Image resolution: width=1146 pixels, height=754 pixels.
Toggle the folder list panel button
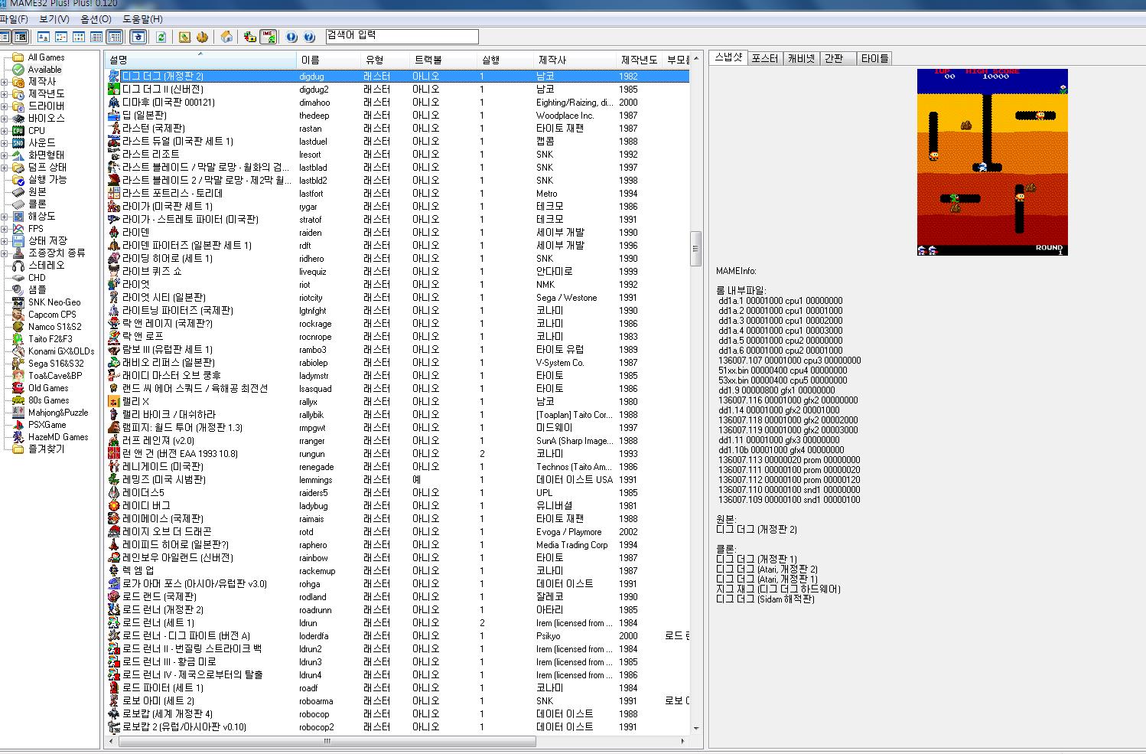[x=5, y=37]
